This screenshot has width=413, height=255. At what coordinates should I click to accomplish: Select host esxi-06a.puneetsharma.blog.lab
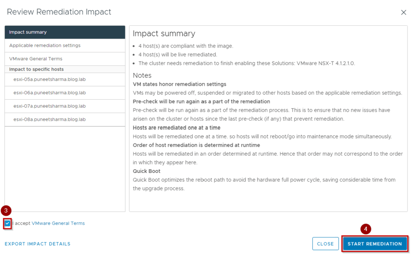tap(49, 93)
